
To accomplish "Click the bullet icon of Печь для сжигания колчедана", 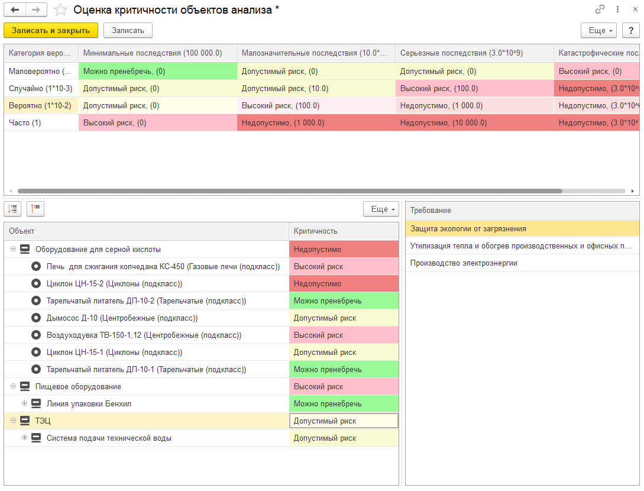I will pyautogui.click(x=36, y=266).
